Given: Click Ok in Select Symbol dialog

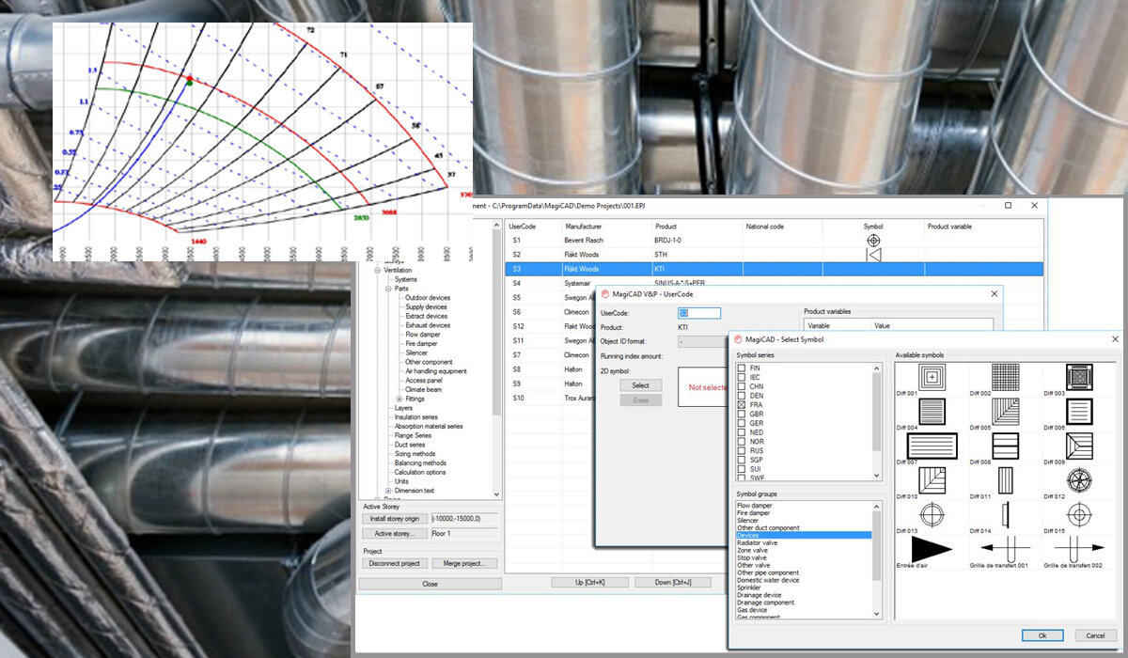Looking at the screenshot, I should [1042, 635].
